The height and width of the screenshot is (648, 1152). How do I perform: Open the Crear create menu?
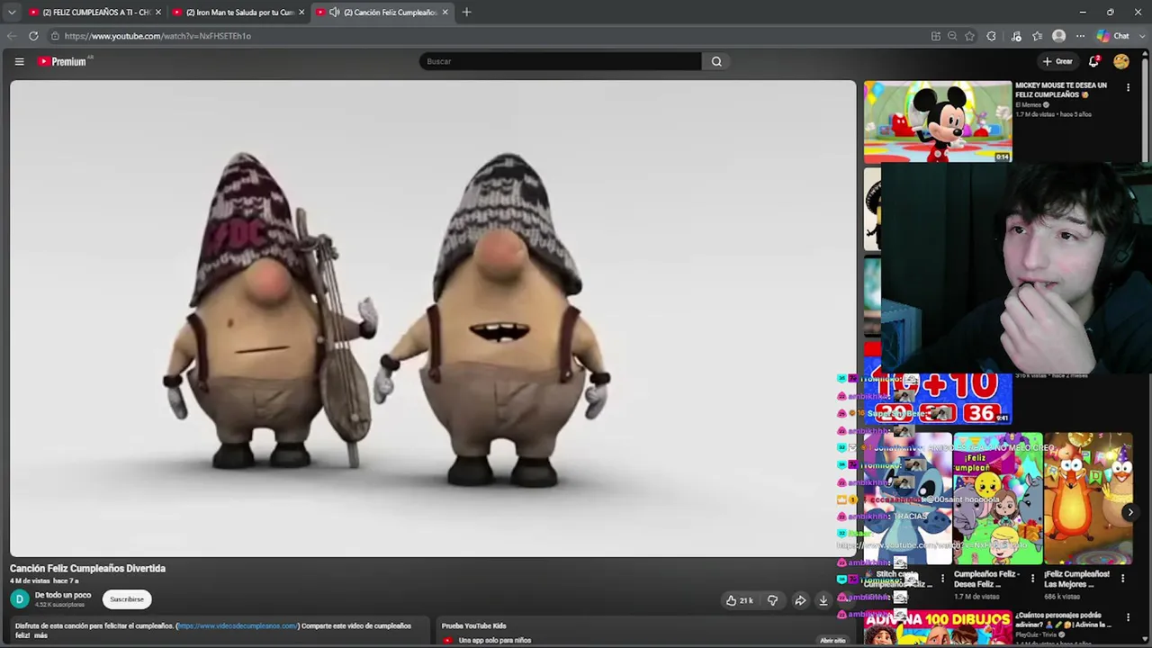[x=1057, y=61]
